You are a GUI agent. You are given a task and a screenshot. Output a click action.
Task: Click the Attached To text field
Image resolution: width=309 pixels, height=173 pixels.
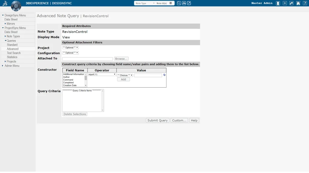point(87,59)
